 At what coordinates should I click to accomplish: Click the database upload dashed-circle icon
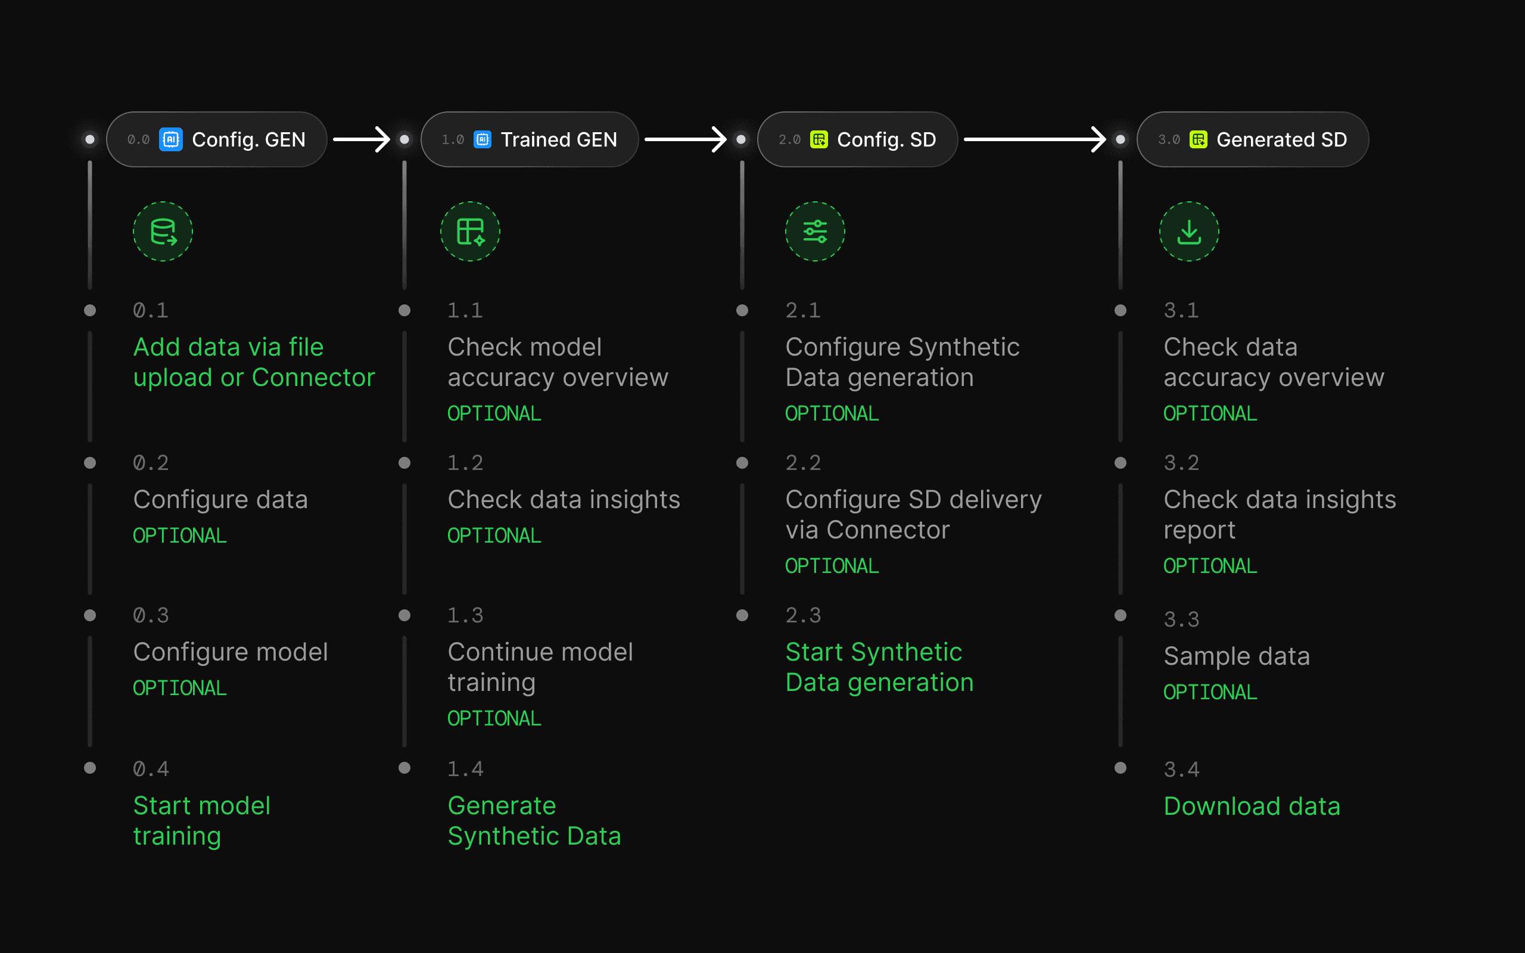tap(163, 231)
